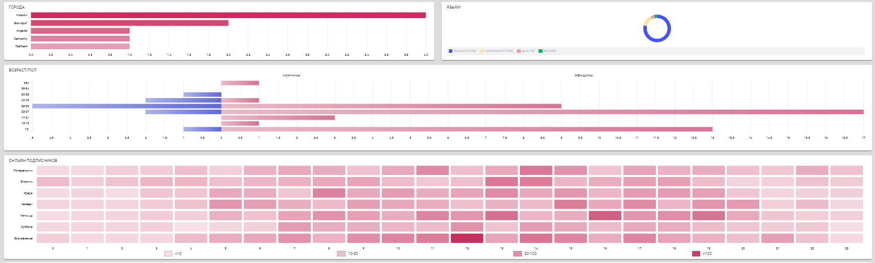
Task: Select the Stavropol' bar in cities chart
Action: pos(129,23)
